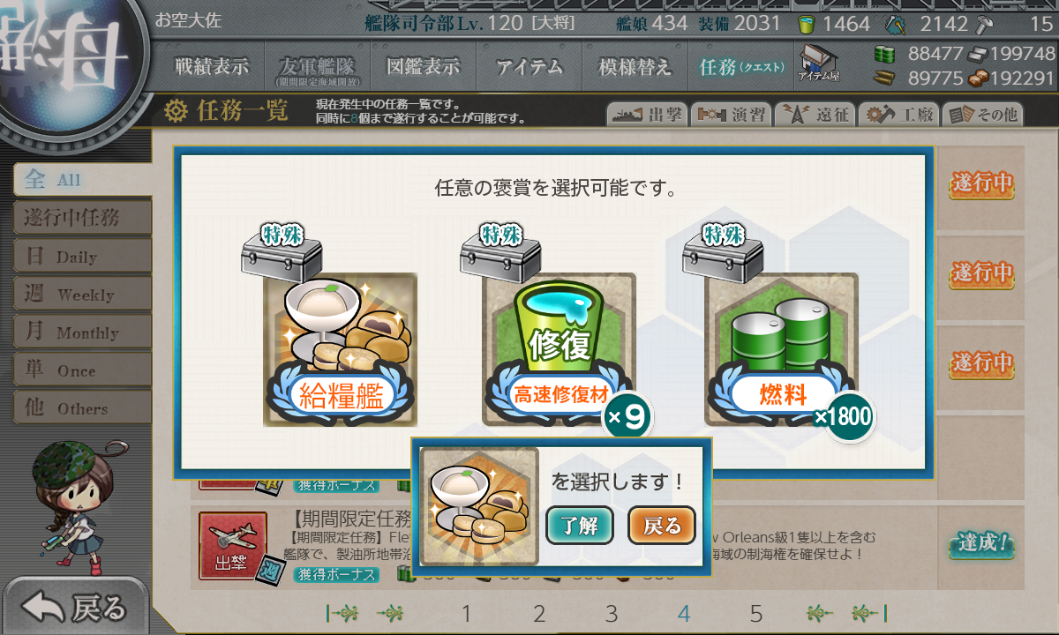The width and height of the screenshot is (1059, 635).
Task: Go to quest page 5
Action: tap(755, 614)
